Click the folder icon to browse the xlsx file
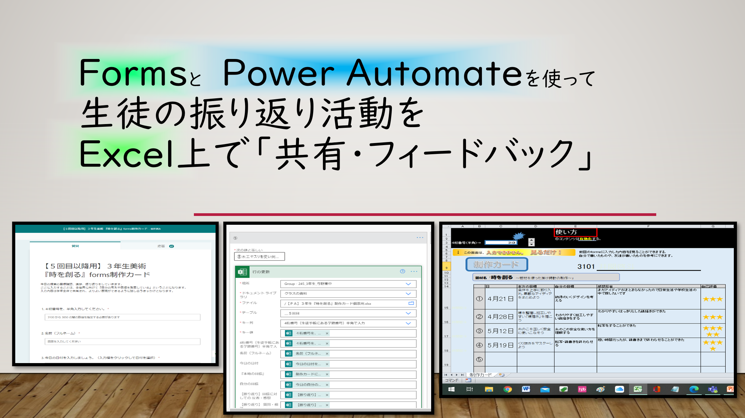The height and width of the screenshot is (418, 745). coord(410,303)
